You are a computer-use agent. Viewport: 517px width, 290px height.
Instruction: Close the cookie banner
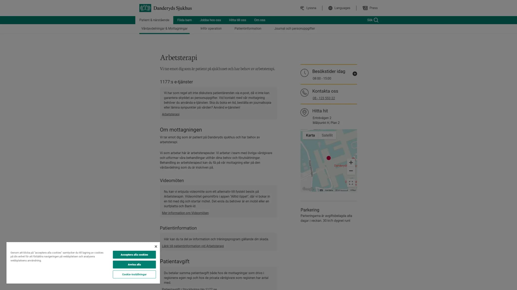(156, 247)
